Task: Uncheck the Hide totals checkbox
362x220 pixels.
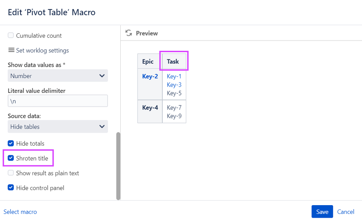Action: coord(11,144)
